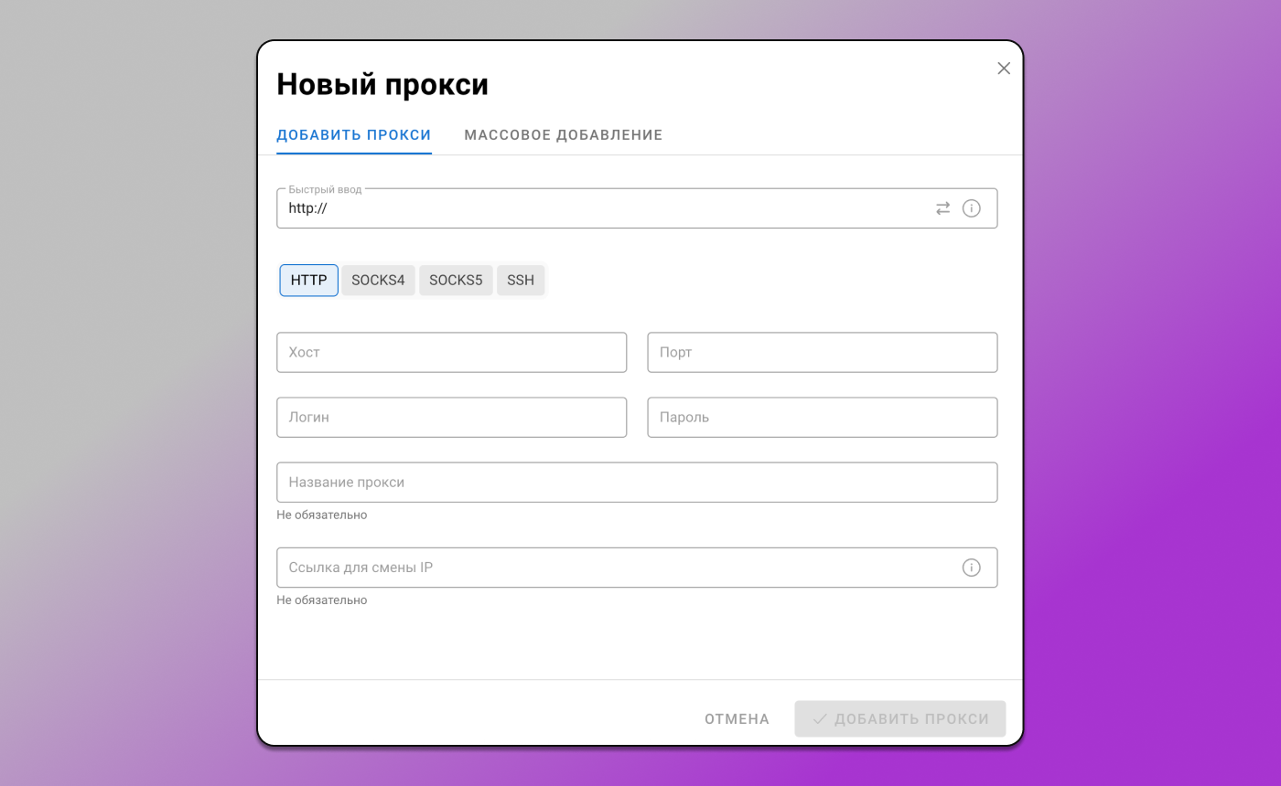Screen dimensions: 1281x786
Task: Select the Логин input field
Action: click(x=452, y=417)
